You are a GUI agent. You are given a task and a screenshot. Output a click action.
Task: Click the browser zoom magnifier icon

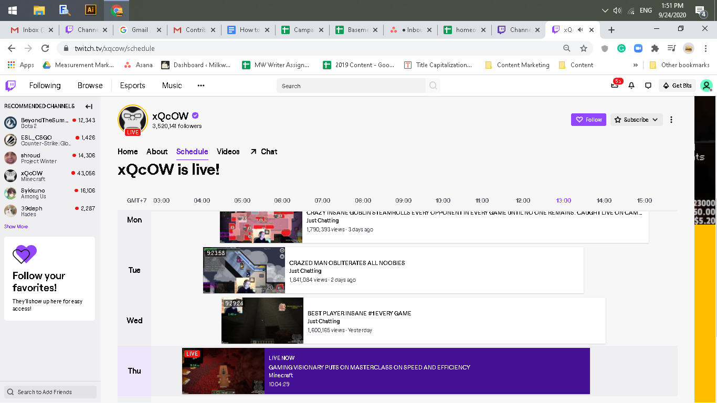tap(567, 48)
